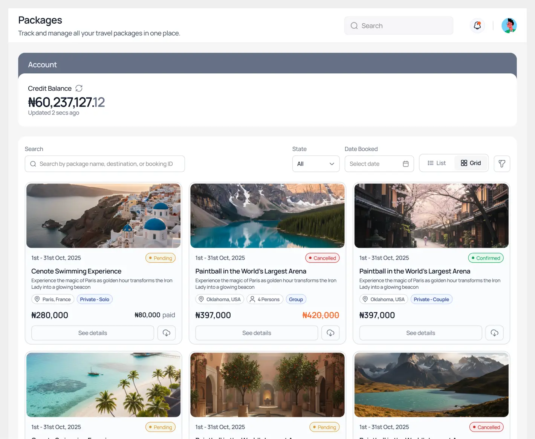Download the Confirmed Paintball package
The width and height of the screenshot is (535, 439).
click(x=495, y=333)
